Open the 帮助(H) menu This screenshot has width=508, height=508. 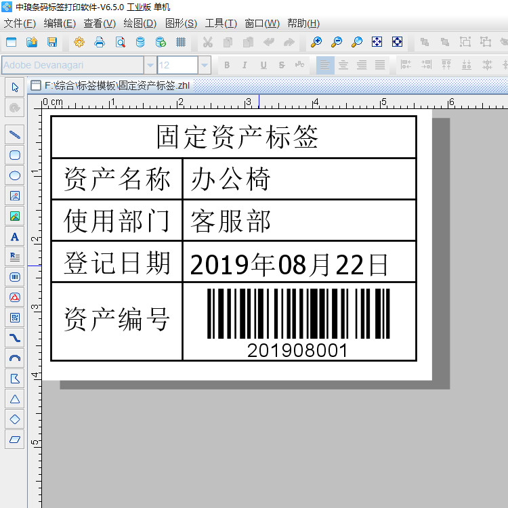(x=303, y=23)
